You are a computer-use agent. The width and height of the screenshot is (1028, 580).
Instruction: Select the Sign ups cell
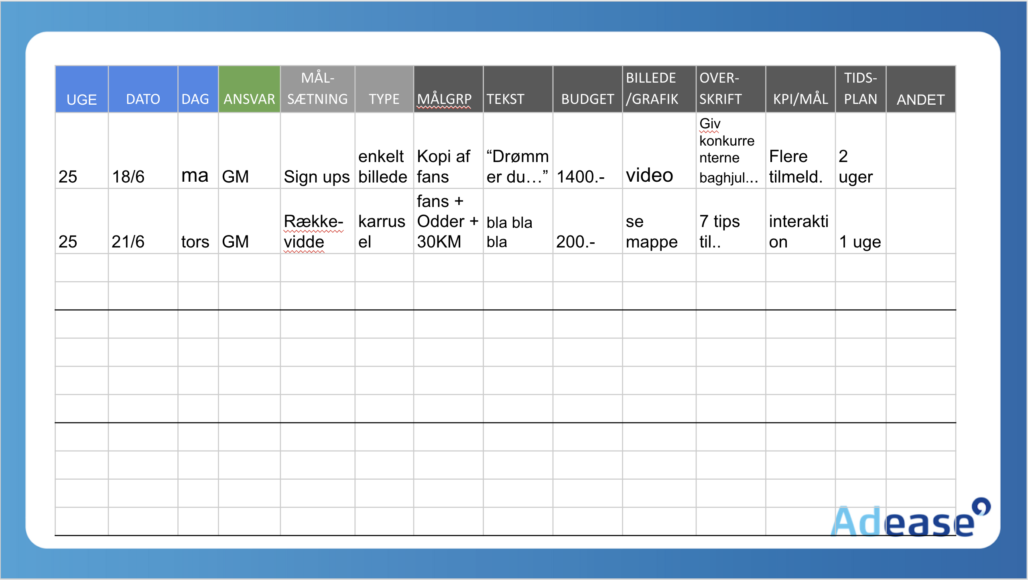point(317,151)
